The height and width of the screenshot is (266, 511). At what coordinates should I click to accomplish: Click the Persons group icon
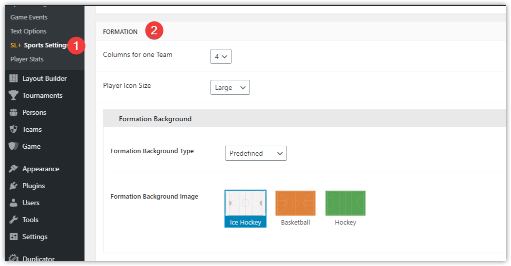tap(13, 112)
